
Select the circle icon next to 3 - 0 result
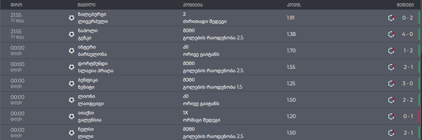click(391, 84)
